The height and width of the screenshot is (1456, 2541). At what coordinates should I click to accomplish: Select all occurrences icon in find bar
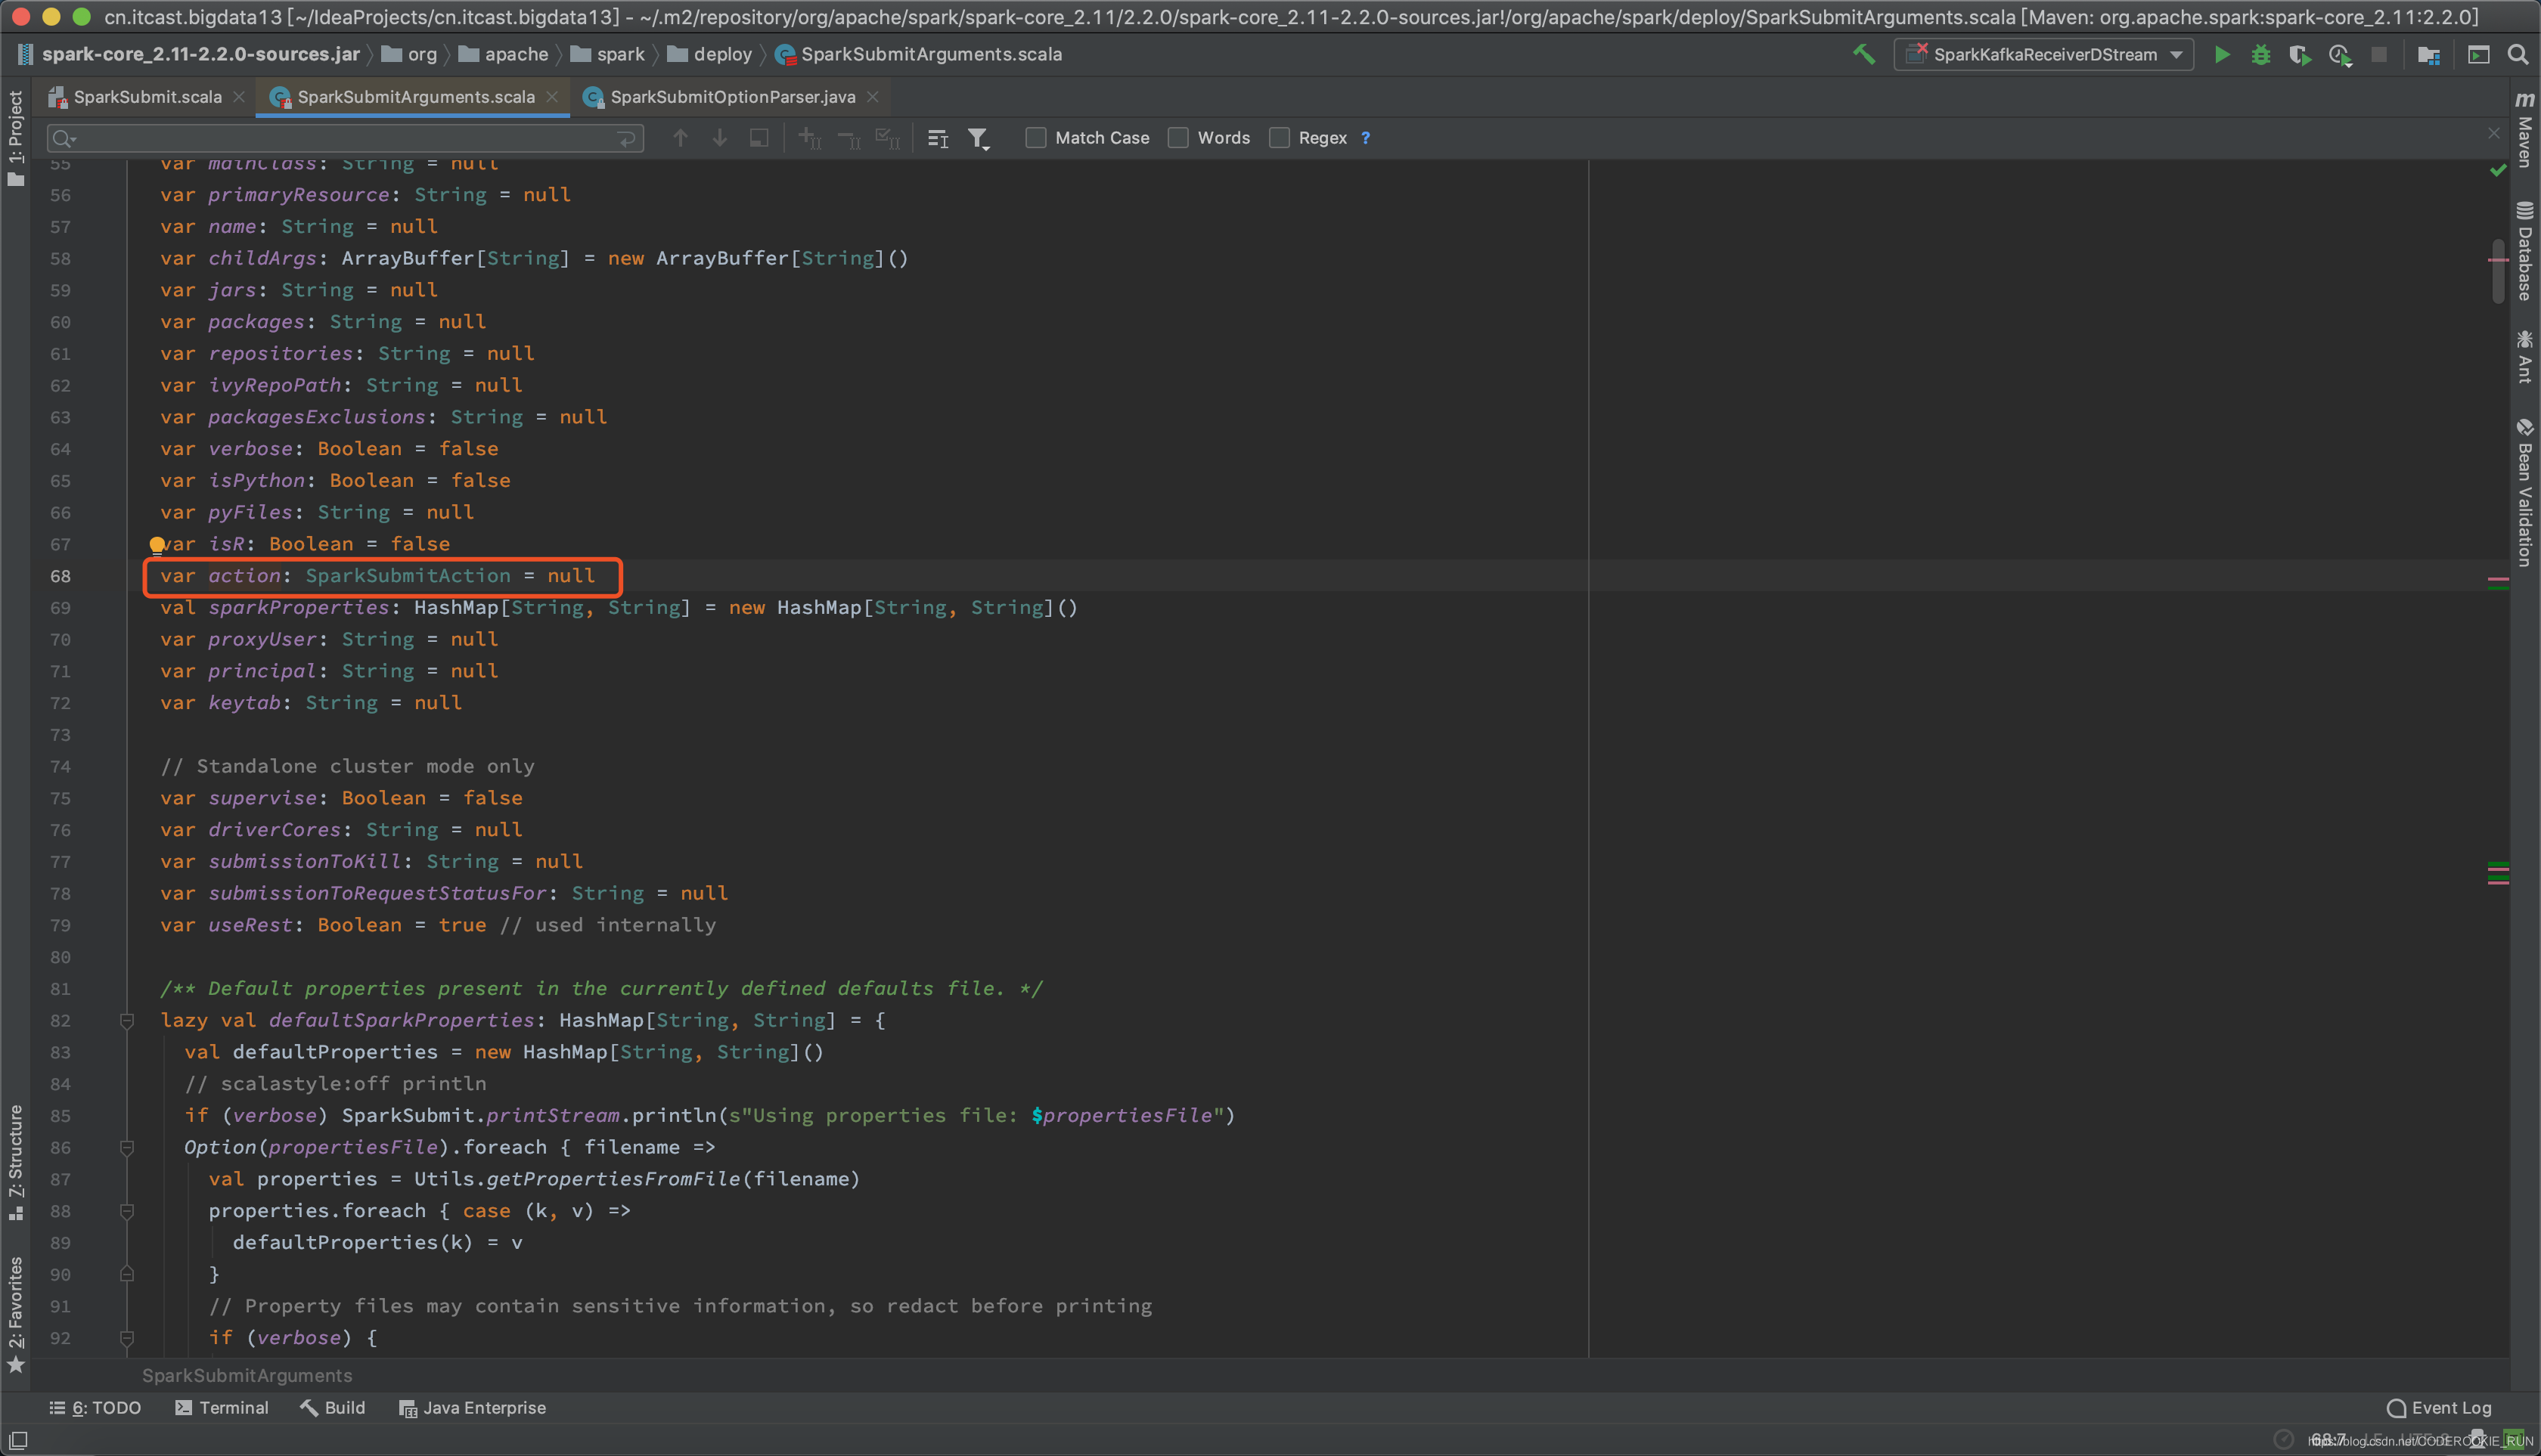pos(887,138)
